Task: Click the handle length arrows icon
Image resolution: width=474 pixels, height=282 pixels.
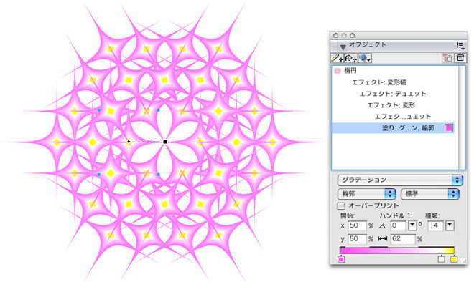Action: tap(383, 239)
